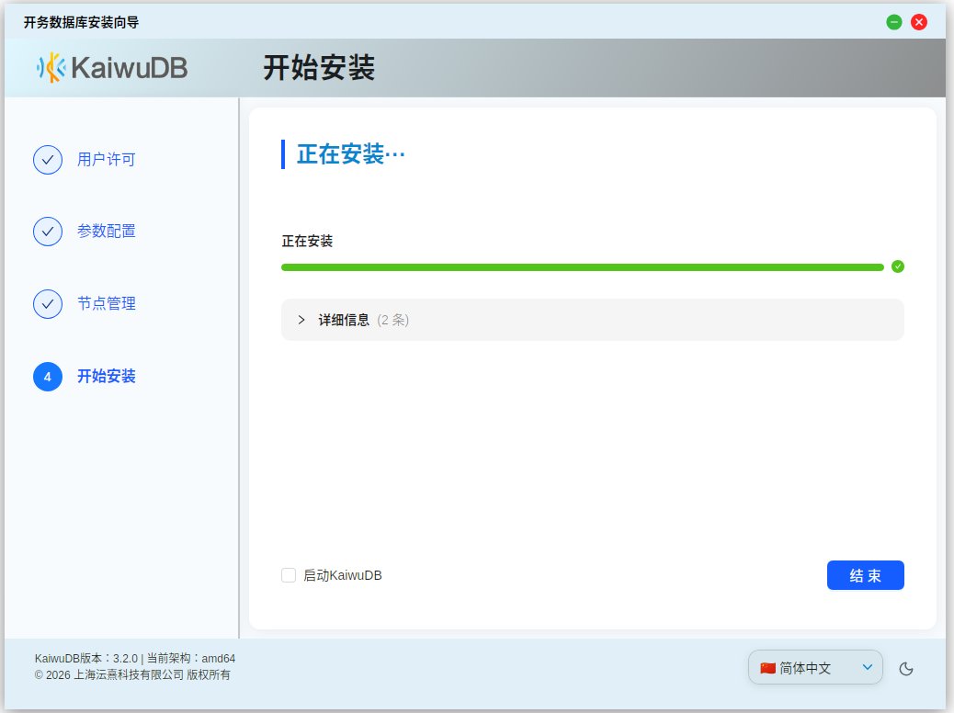
Task: Click the checkmark circle beside 用户许可
Action: 48,160
